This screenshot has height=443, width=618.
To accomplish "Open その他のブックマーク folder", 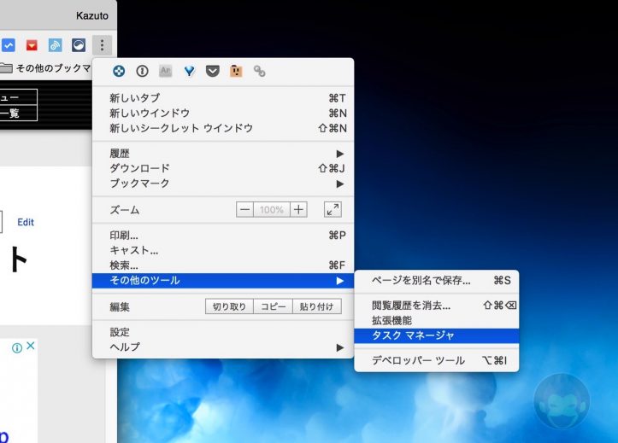I will click(x=45, y=68).
